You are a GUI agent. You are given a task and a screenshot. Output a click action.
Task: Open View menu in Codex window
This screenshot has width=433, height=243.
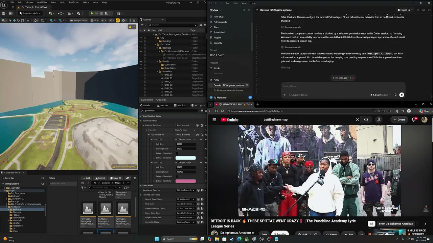click(244, 3)
